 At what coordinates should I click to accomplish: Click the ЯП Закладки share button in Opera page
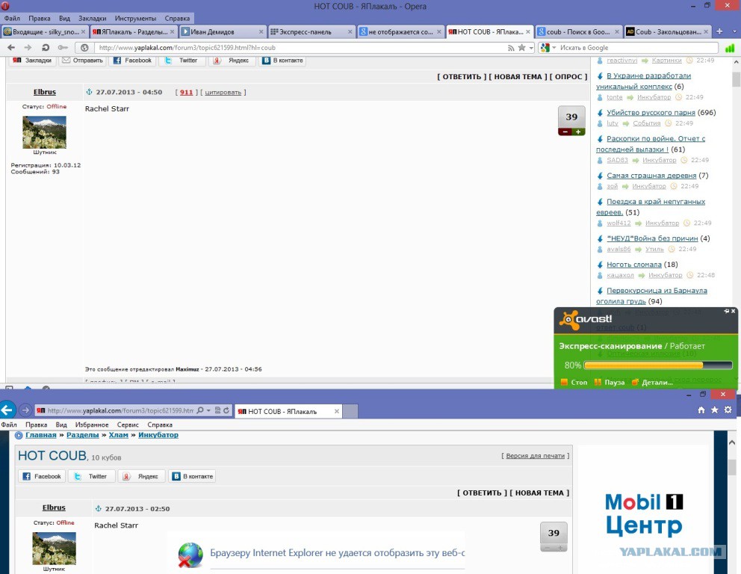coord(32,61)
